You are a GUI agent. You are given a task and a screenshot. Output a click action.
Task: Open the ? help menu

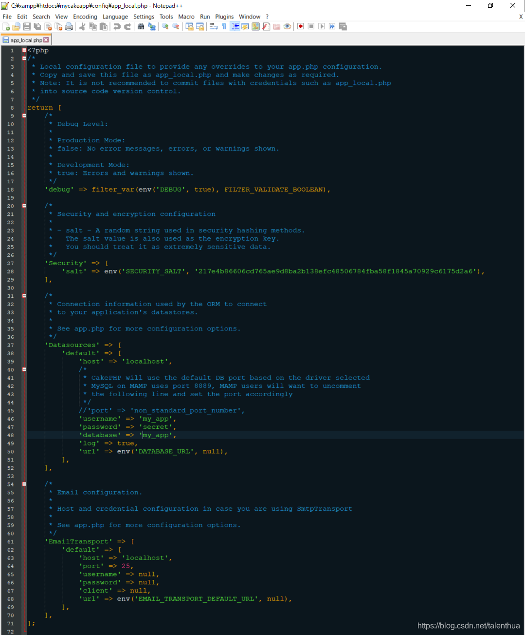point(267,17)
